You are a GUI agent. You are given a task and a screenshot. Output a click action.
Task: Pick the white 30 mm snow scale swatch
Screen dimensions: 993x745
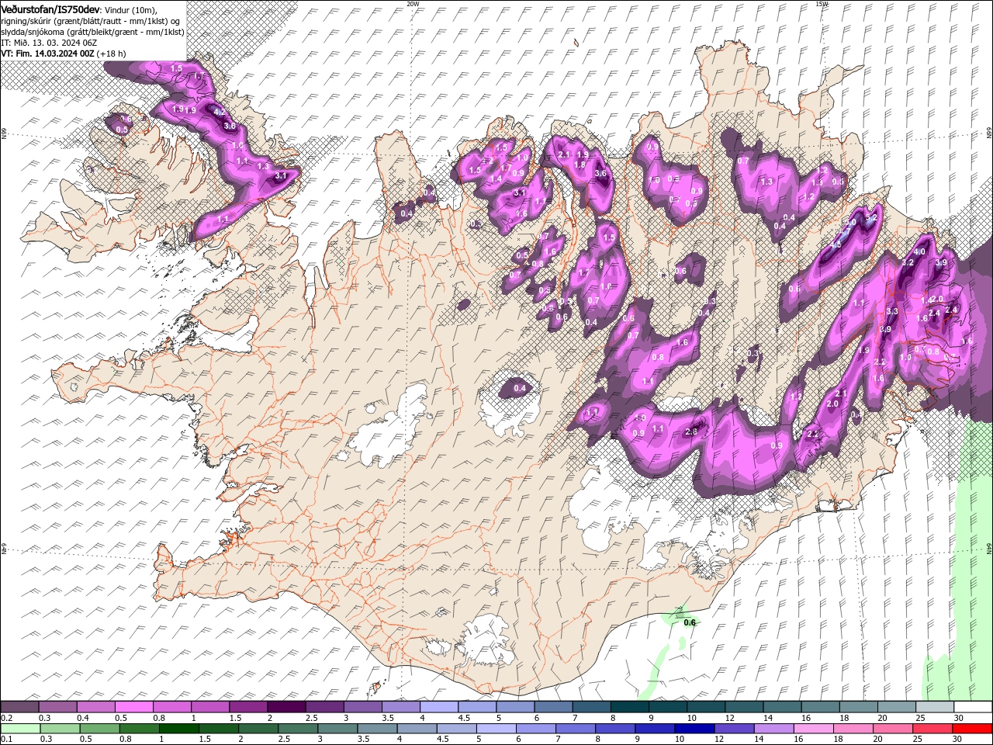tap(972, 707)
